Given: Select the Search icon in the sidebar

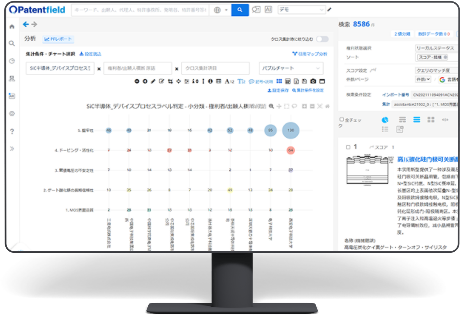Looking at the screenshot, I should point(12,43).
